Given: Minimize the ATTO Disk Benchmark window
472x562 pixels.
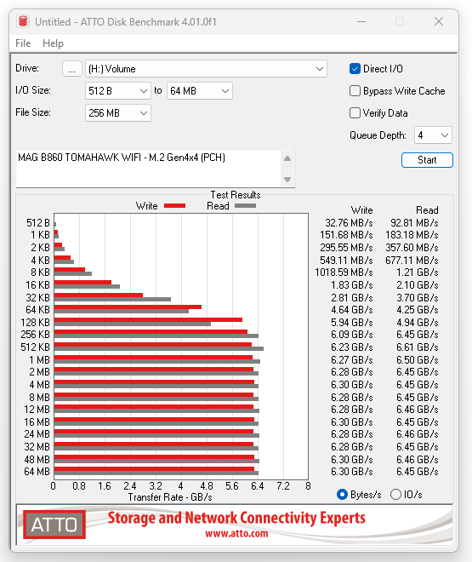Looking at the screenshot, I should tap(361, 21).
